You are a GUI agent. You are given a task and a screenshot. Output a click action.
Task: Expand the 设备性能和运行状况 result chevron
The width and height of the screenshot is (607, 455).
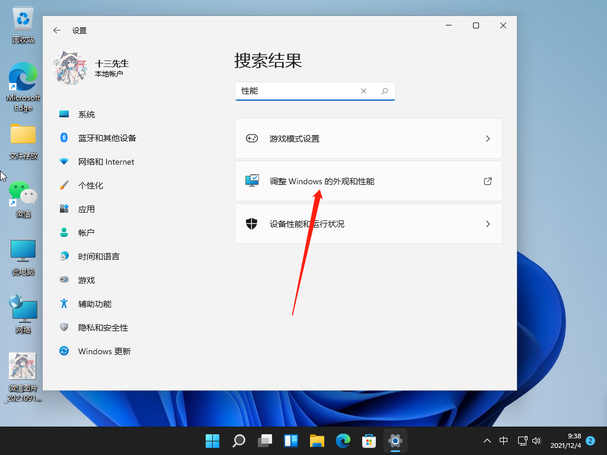click(488, 224)
